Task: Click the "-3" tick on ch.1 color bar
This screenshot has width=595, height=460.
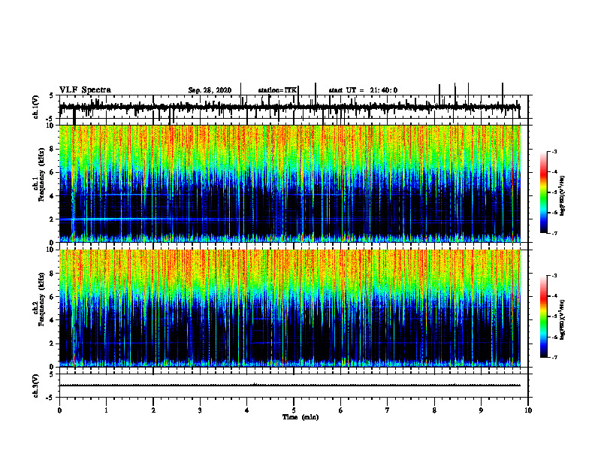Action: click(x=554, y=151)
